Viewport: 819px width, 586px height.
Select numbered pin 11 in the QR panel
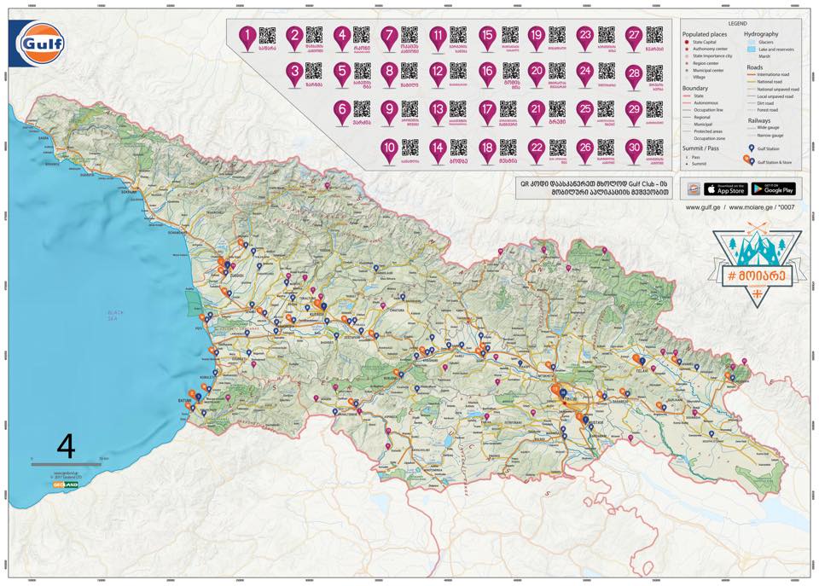[x=438, y=38]
